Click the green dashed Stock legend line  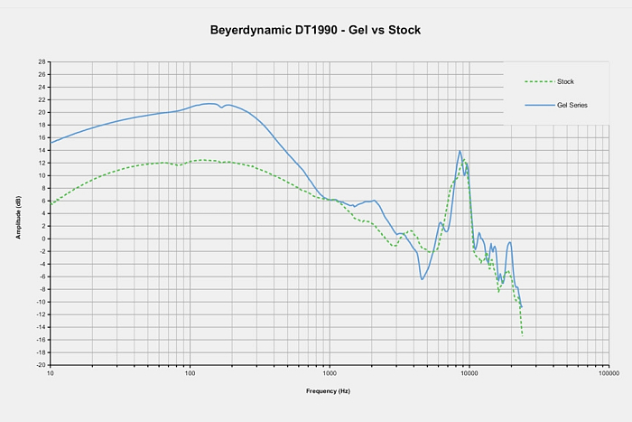point(539,81)
